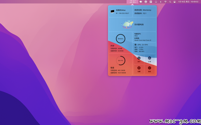Click 全部空间: 1027.68GB value
Image resolution: width=201 pixels, height=125 pixels.
(x=118, y=73)
